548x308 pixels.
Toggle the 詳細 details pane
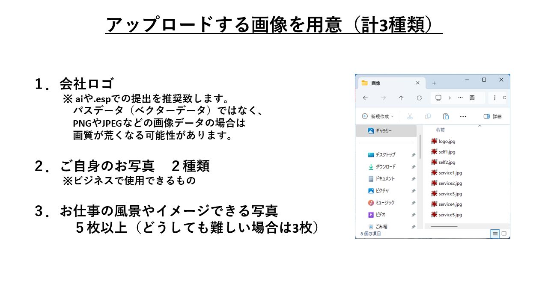pos(492,116)
